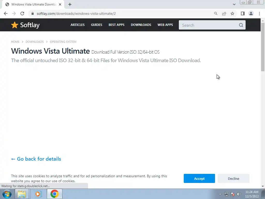
Task: Click the page vertical scrollbar thumb
Action: [263, 47]
